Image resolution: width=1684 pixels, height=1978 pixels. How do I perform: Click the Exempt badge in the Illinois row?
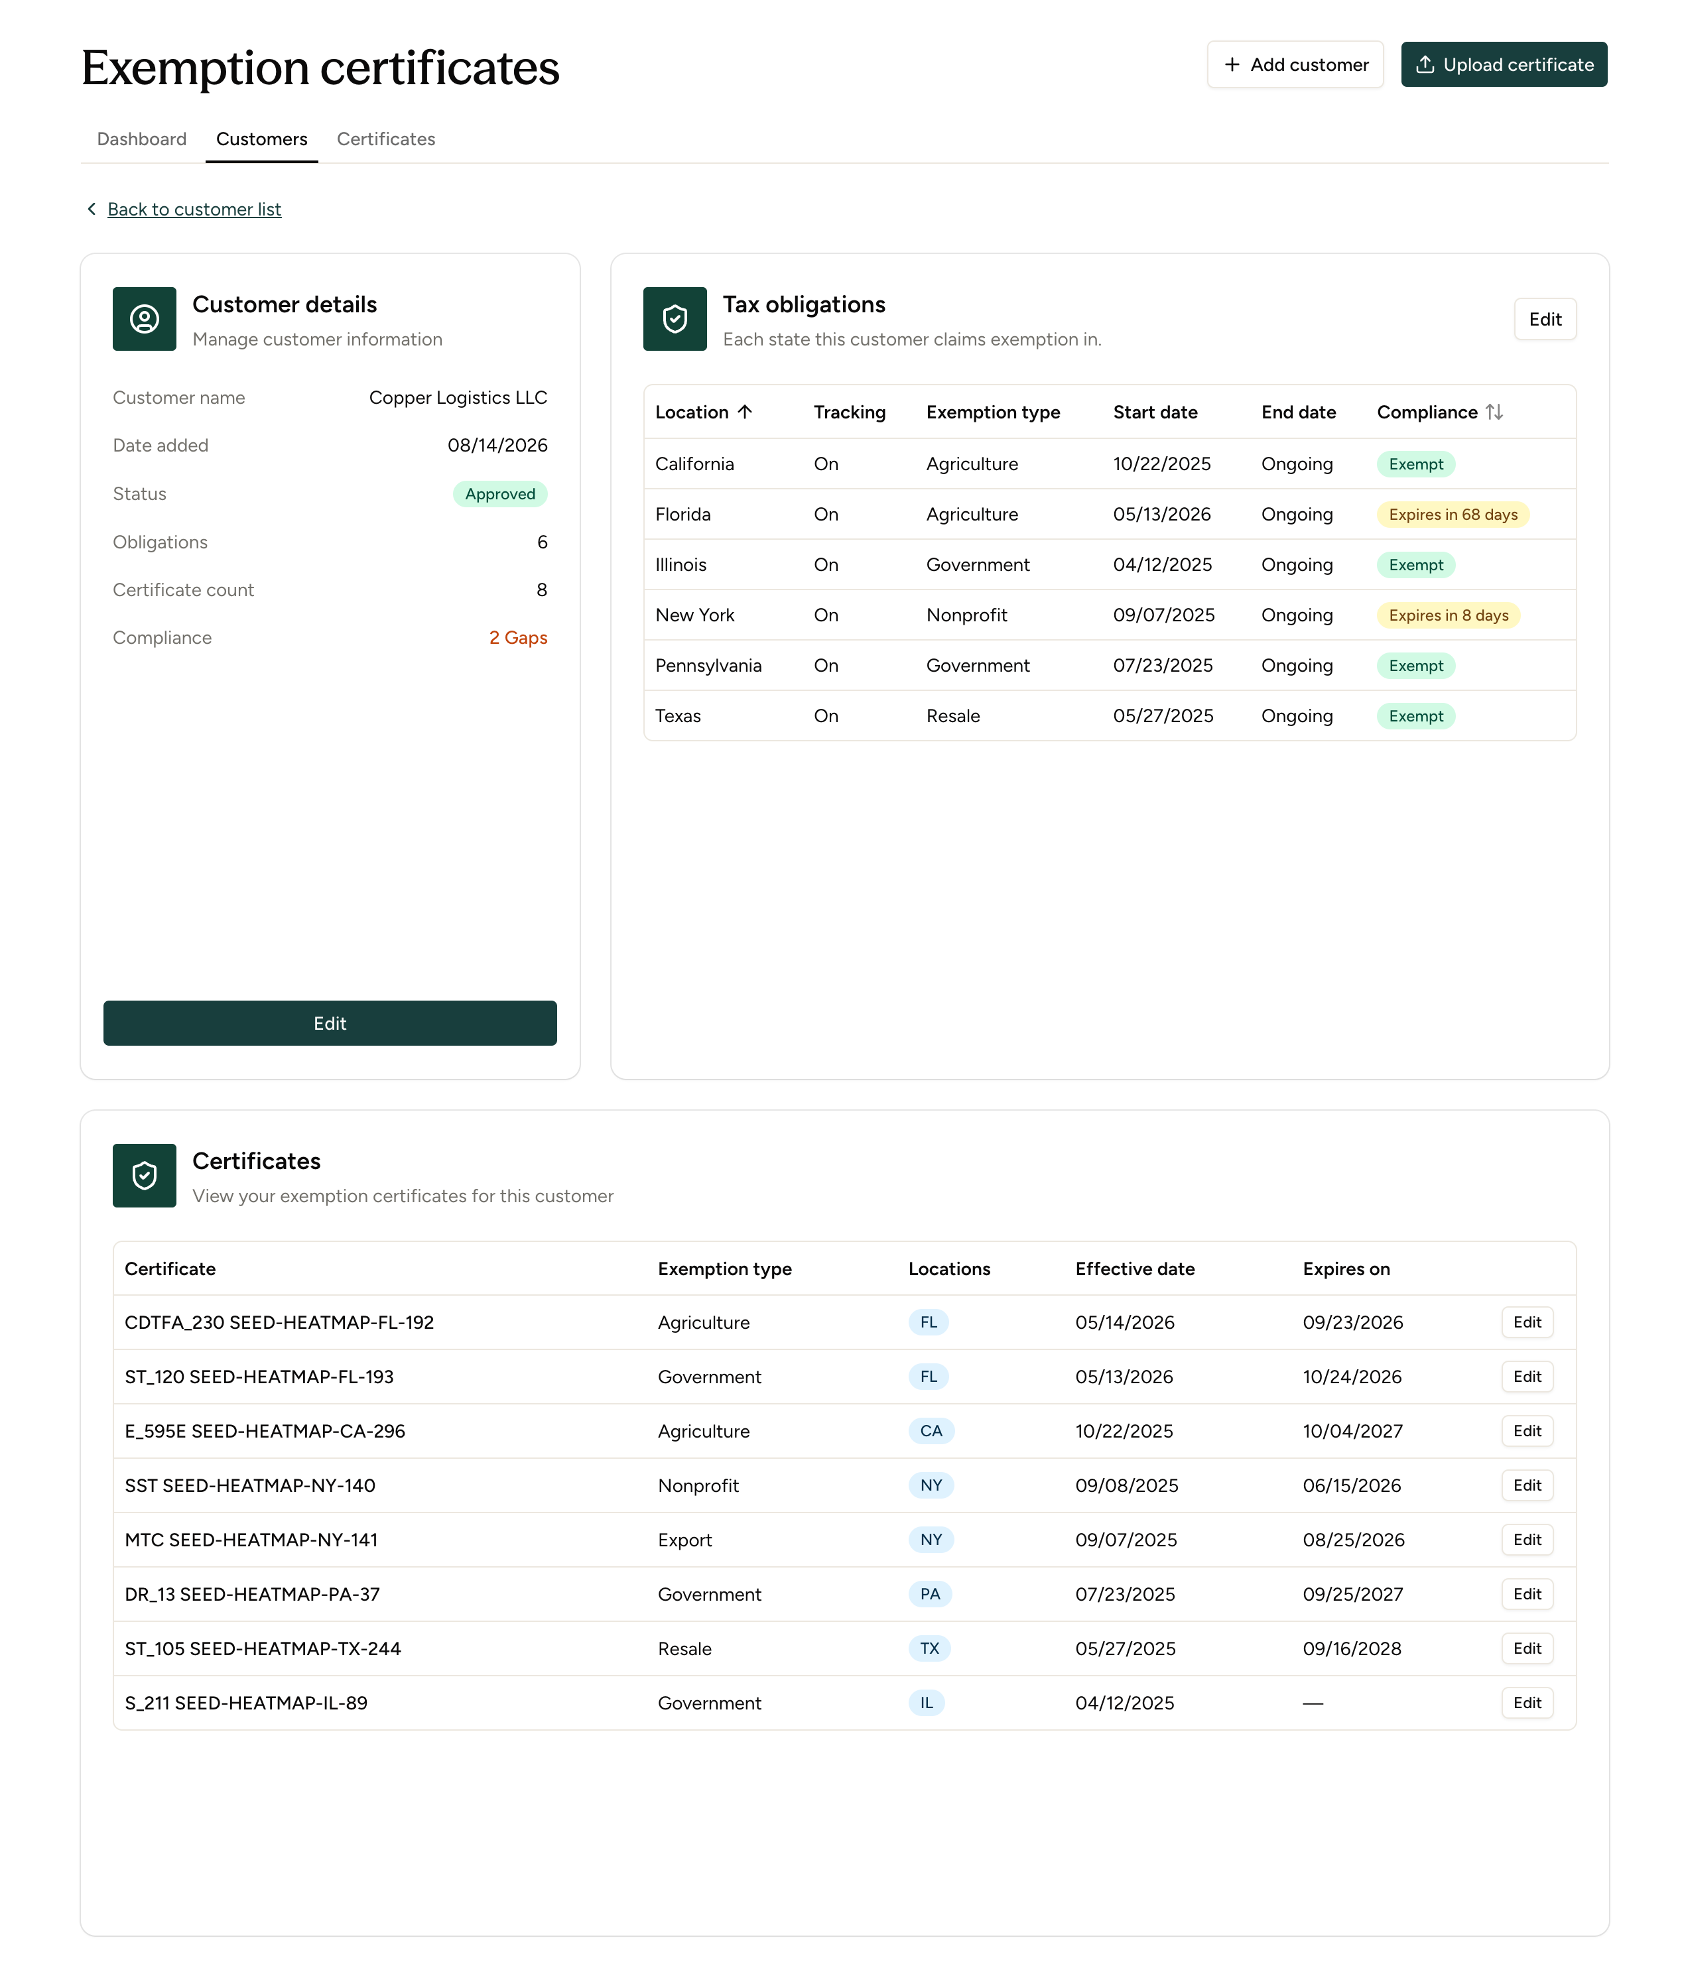click(1416, 565)
